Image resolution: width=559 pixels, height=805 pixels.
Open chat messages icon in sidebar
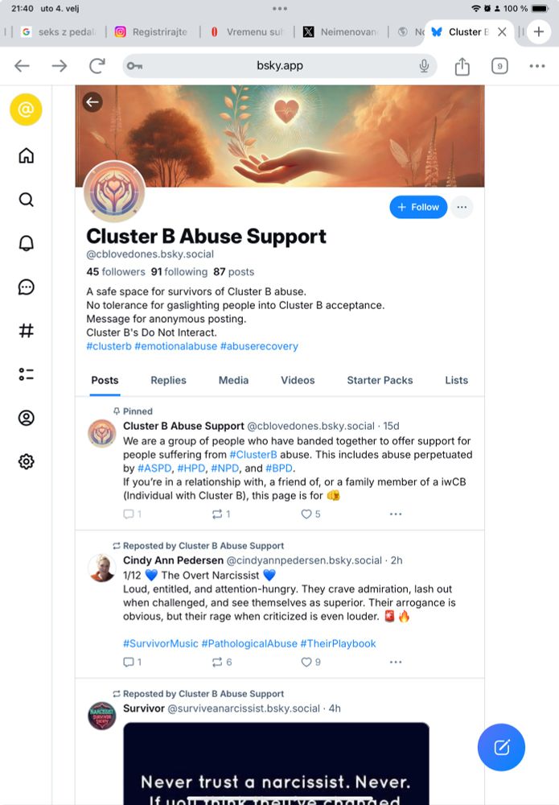27,287
